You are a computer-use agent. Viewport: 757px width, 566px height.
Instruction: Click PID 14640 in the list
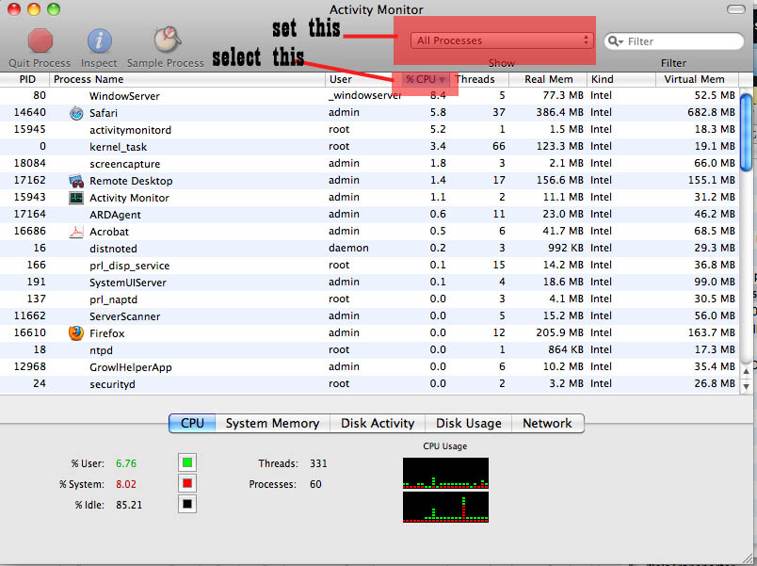pos(30,112)
